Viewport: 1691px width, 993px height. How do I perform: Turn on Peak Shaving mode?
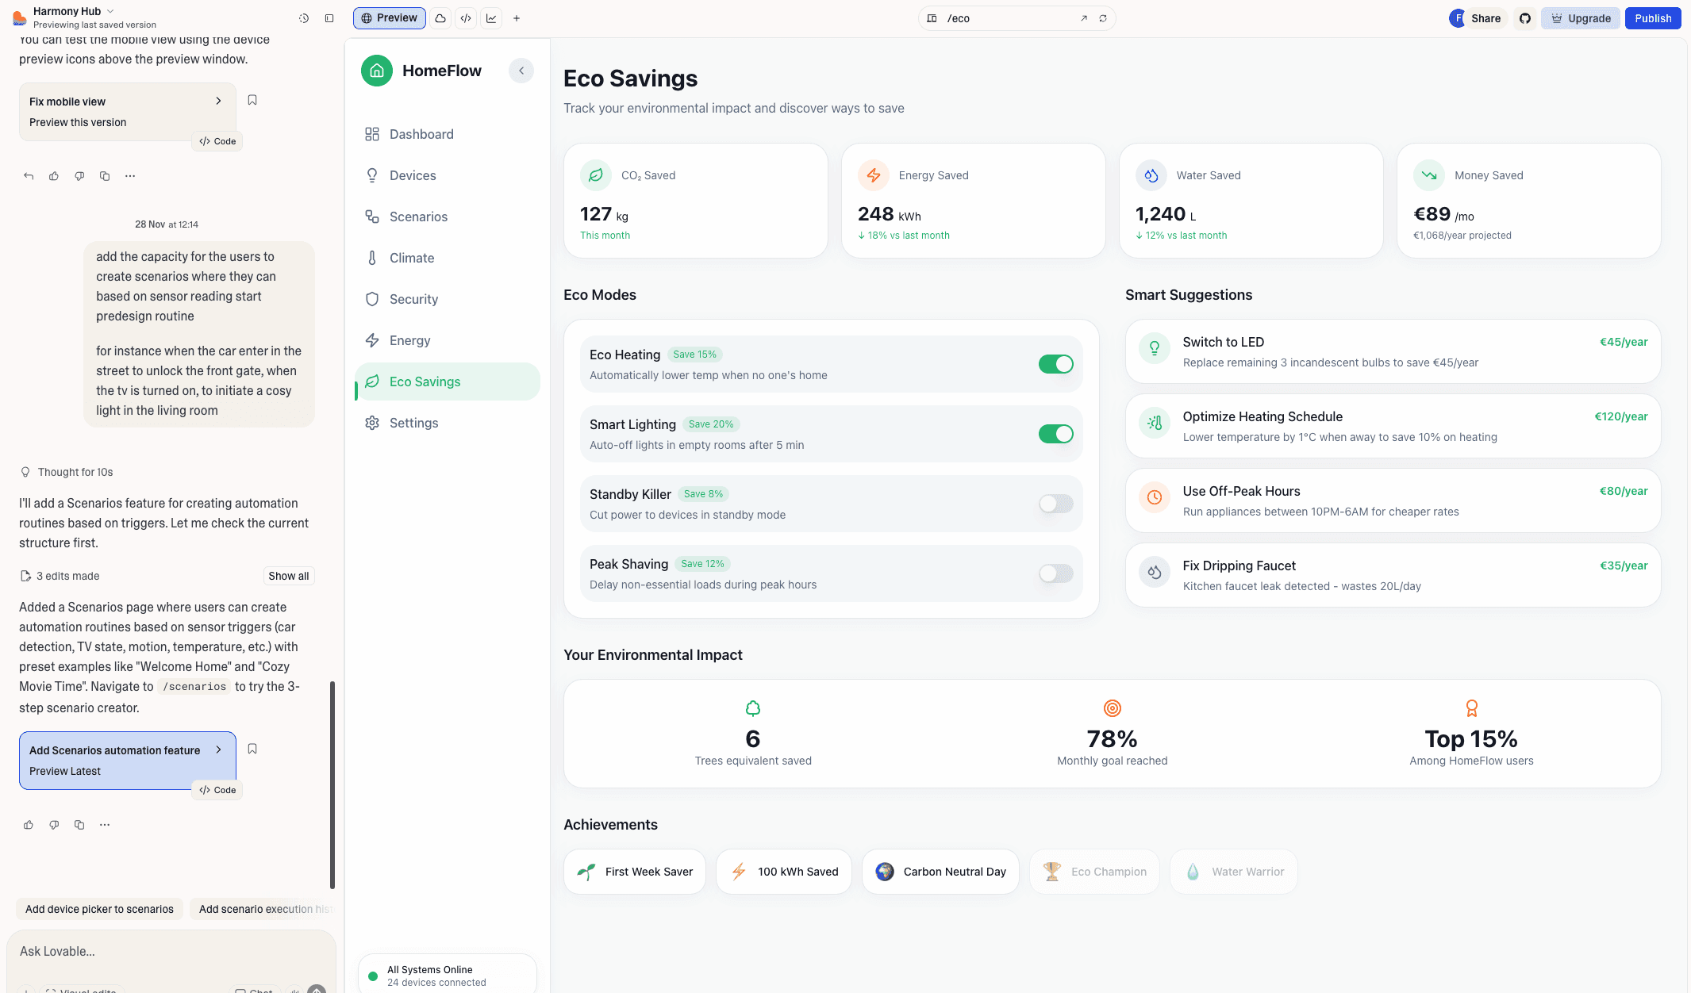[1055, 573]
